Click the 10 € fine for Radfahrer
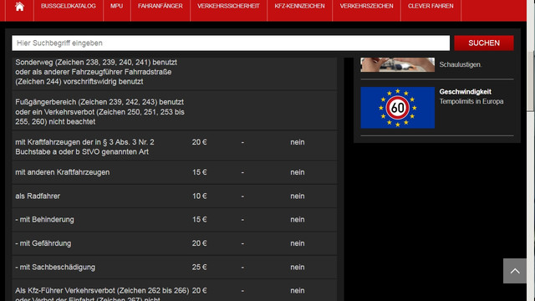 (x=199, y=196)
